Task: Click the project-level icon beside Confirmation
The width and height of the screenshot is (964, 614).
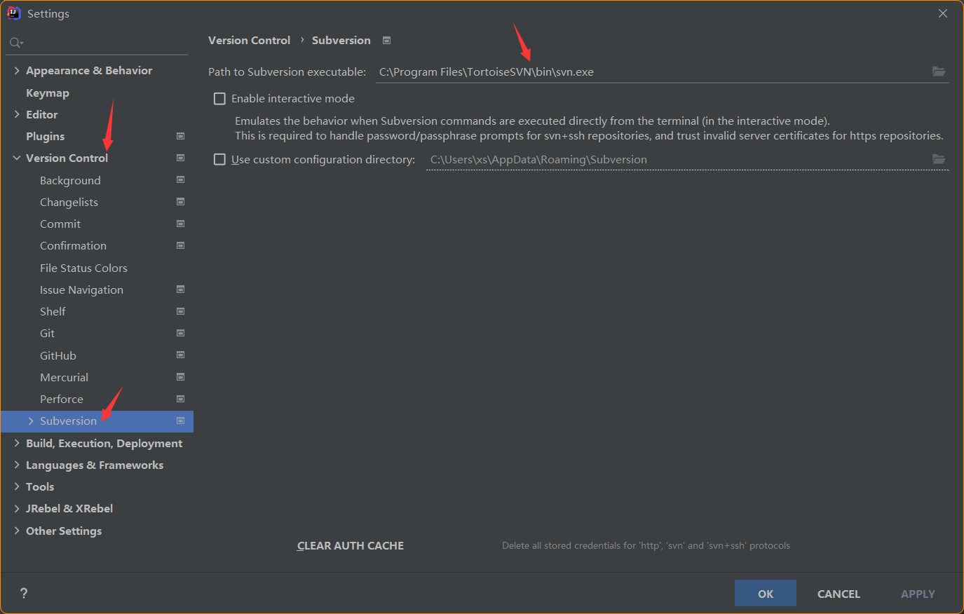Action: (x=180, y=245)
